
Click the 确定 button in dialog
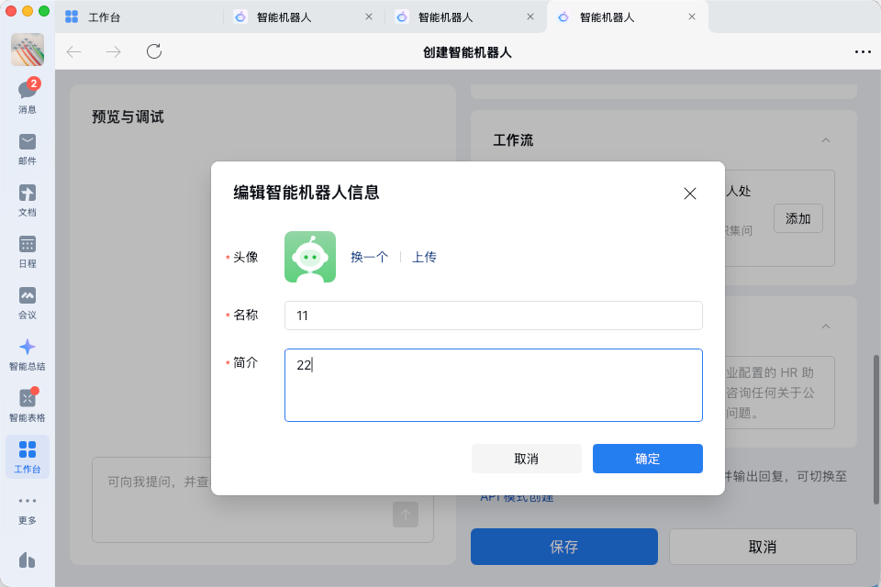(647, 459)
